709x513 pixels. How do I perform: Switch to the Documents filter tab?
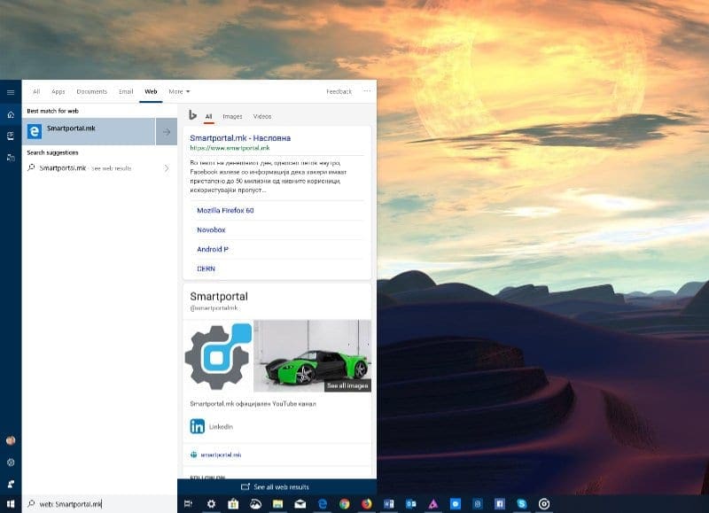coord(92,92)
